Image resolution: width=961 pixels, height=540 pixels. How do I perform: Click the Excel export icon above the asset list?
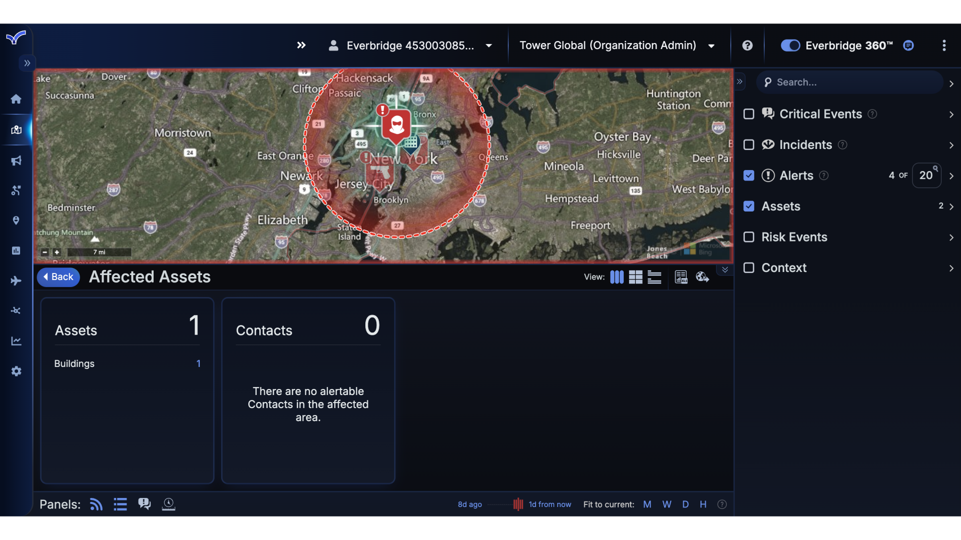pyautogui.click(x=681, y=276)
